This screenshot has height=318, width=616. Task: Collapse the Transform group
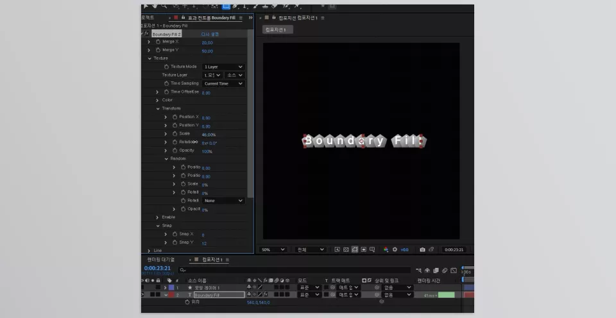pos(158,109)
